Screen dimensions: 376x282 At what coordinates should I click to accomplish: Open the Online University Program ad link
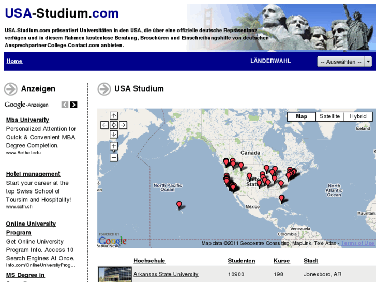31,228
